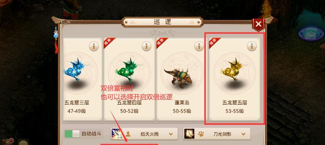Screen dimensions: 325x145
Task: Expand the 焰天火雨 skill dropdown
Action: point(171,134)
